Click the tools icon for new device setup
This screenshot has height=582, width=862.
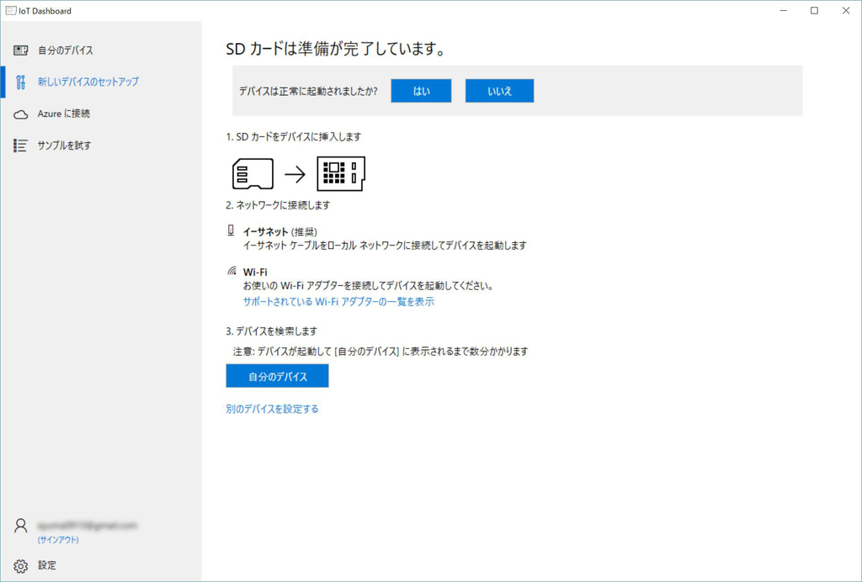21,82
